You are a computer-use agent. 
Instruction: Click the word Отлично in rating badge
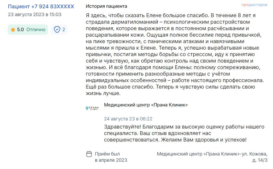pyautogui.click(x=36, y=30)
